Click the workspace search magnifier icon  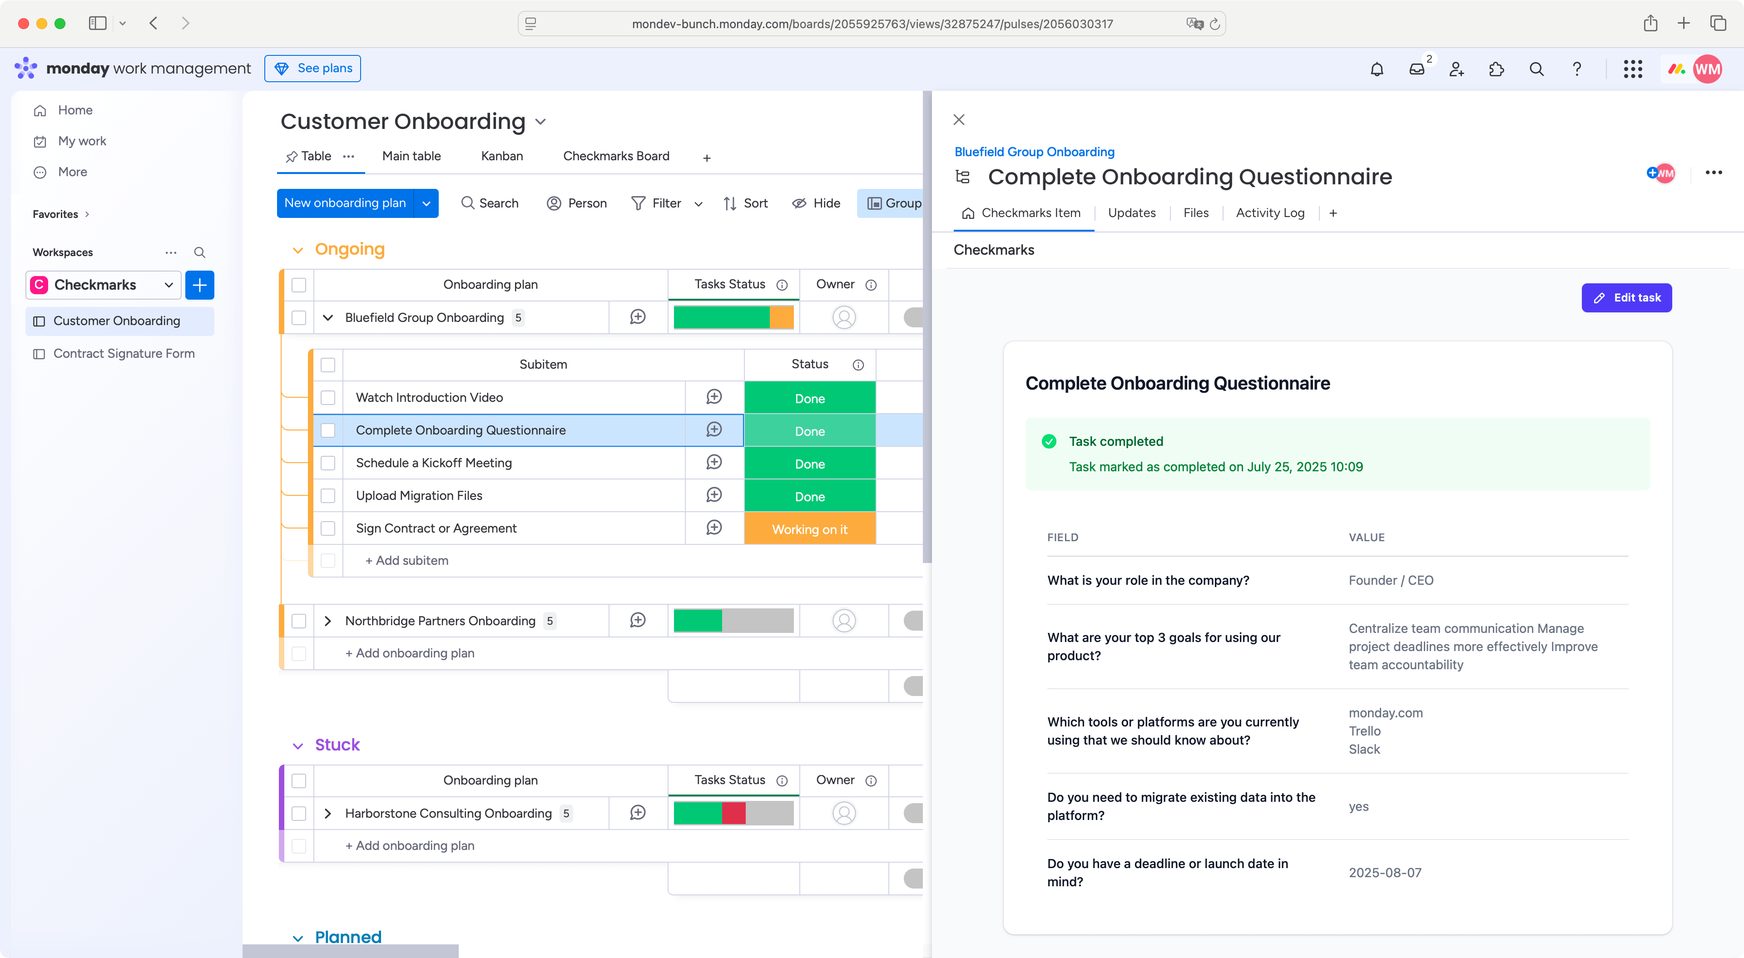tap(200, 252)
